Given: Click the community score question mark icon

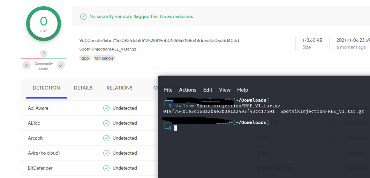Looking at the screenshot, I should (x=44, y=54).
